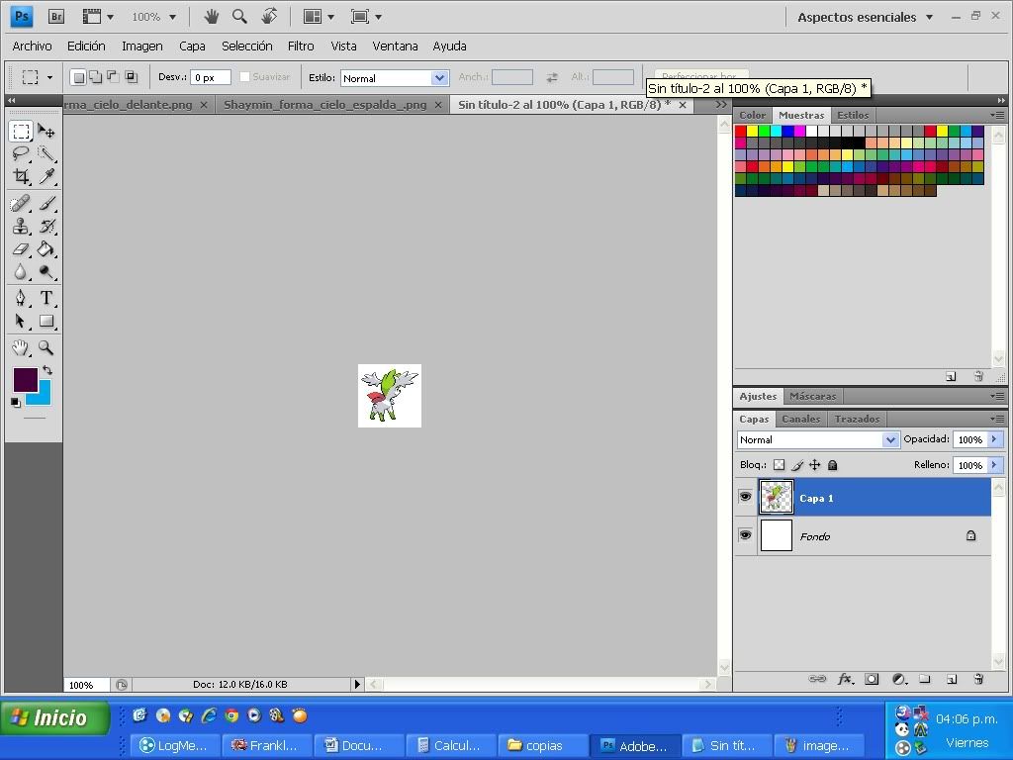Select the Brush tool
Viewport: 1013px width, 760px height.
tap(46, 204)
